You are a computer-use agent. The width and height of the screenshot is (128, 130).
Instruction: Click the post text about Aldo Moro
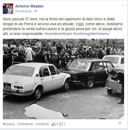click(63, 26)
